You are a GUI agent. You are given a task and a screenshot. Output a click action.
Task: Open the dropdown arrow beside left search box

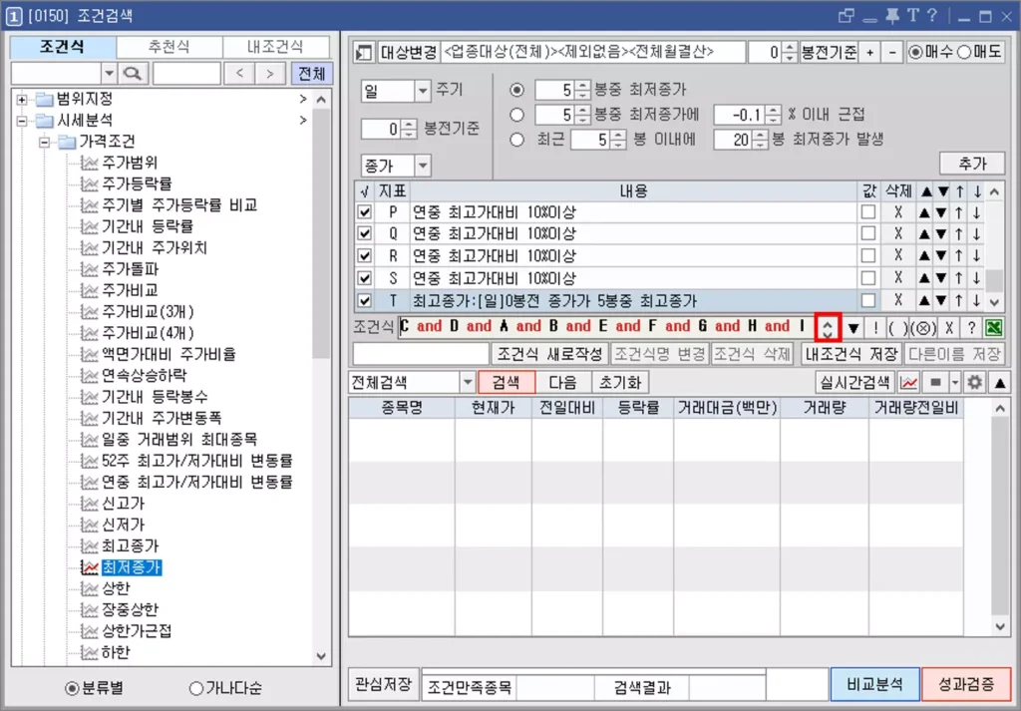coord(109,73)
